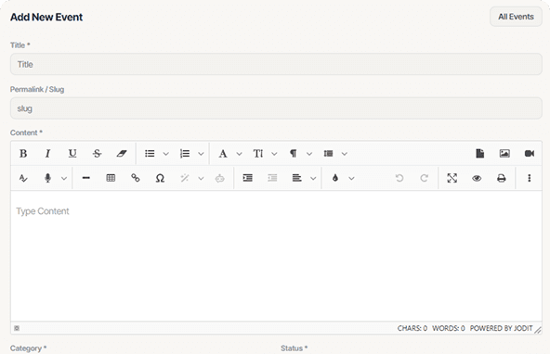The height and width of the screenshot is (354, 550).
Task: Expand font family dropdown arrow
Action: pos(239,154)
